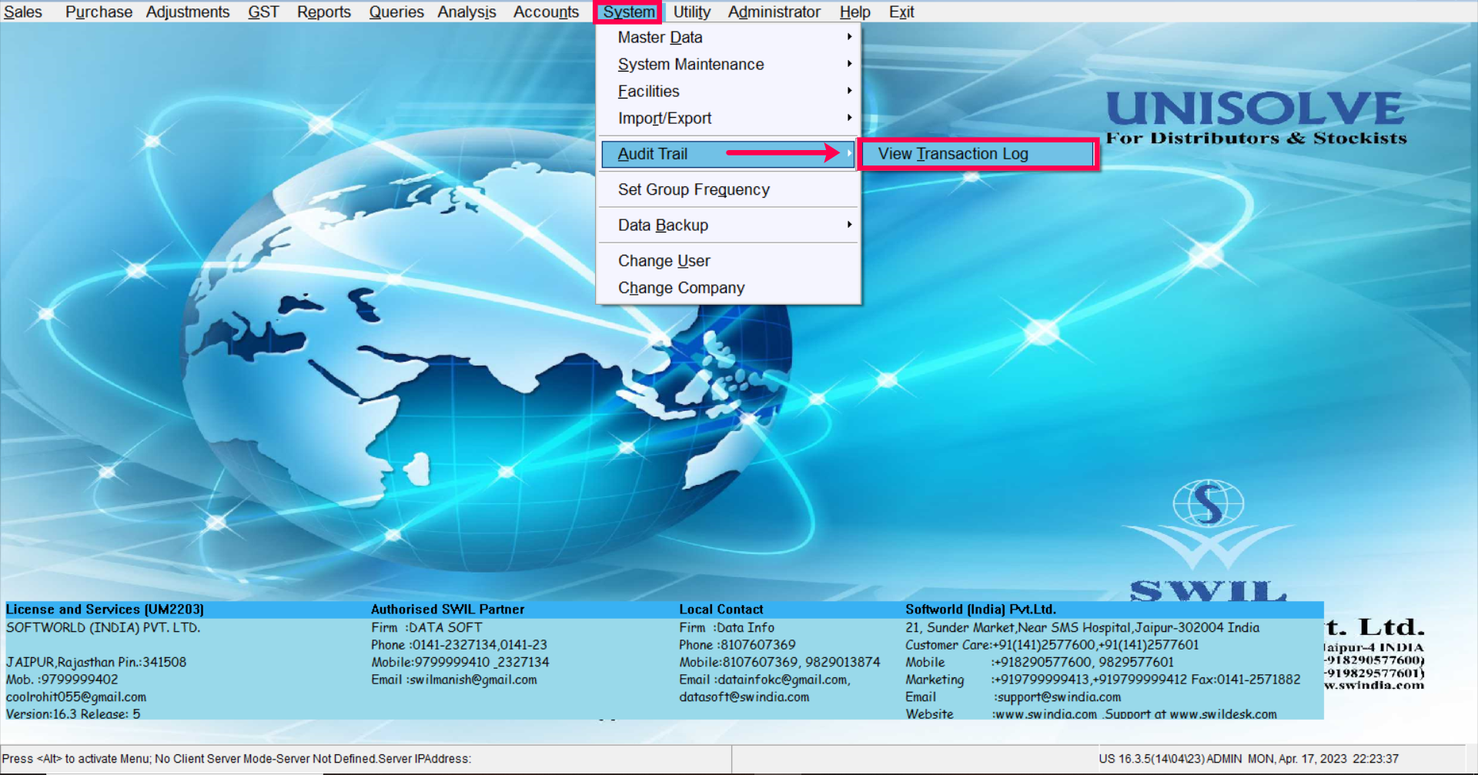Click the Authorised SWIL Partner heading
The height and width of the screenshot is (775, 1478).
coord(447,609)
